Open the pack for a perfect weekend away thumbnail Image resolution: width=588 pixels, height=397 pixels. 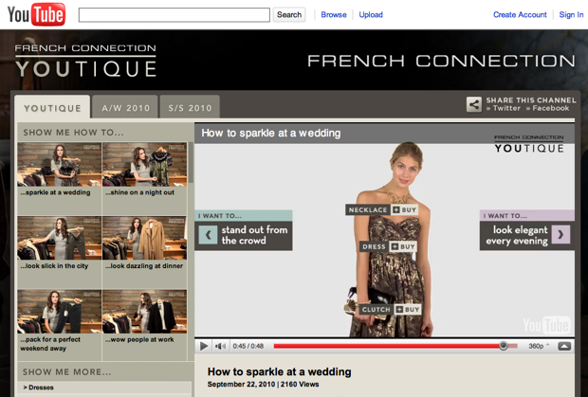[60, 311]
